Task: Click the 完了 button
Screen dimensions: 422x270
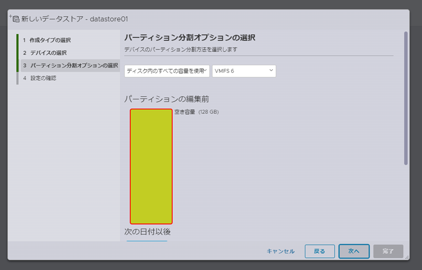Action: pos(388,251)
